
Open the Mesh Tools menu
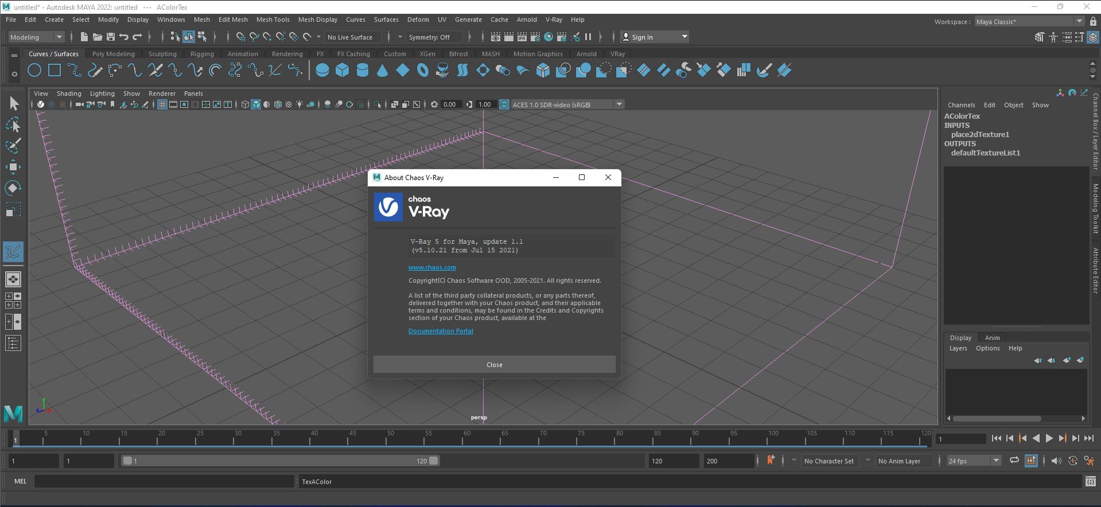(273, 19)
